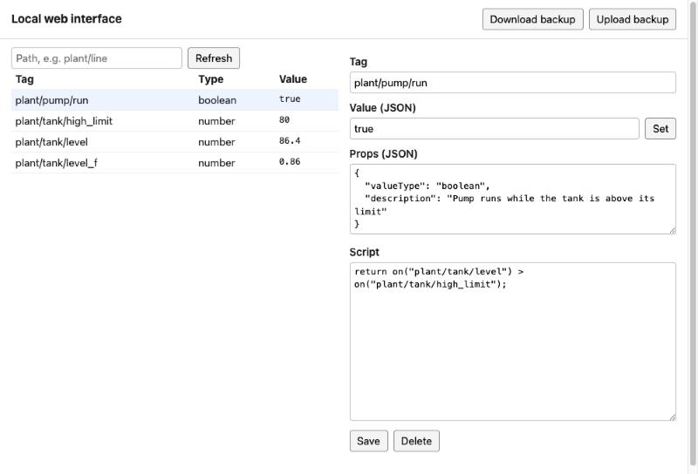Click the Value (JSON) label

coord(382,107)
